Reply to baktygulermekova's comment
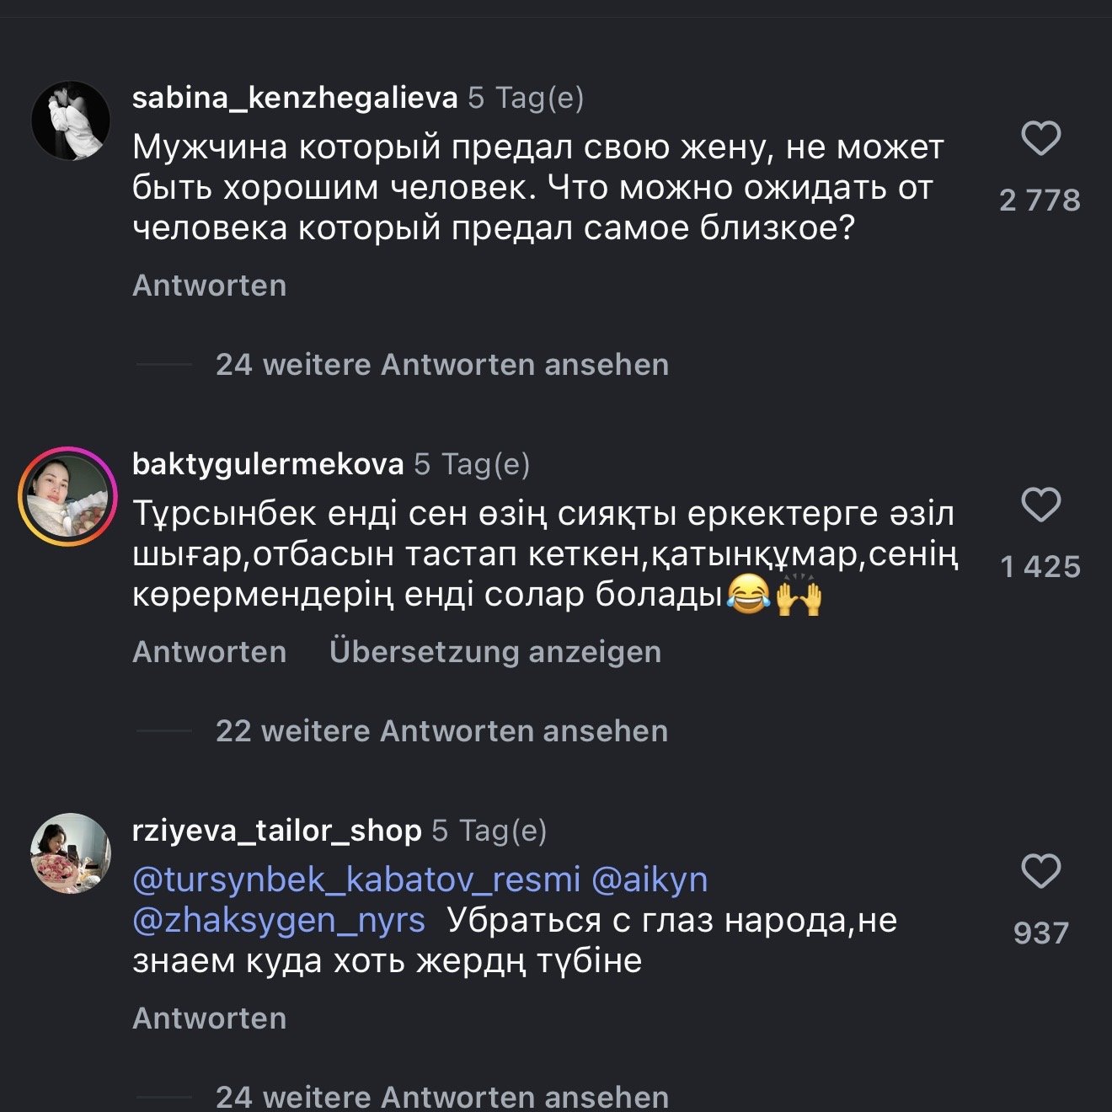Screen dimensions: 1112x1112 point(209,652)
